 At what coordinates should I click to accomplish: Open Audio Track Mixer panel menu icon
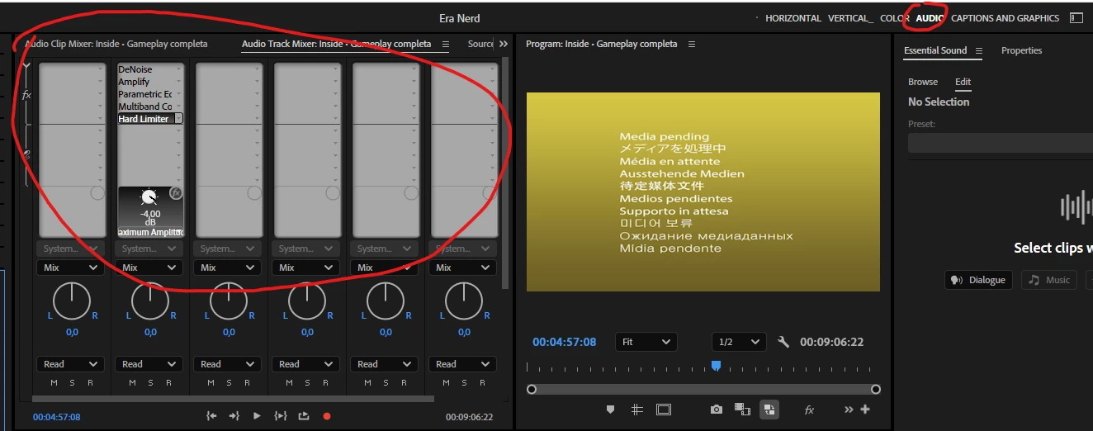446,44
